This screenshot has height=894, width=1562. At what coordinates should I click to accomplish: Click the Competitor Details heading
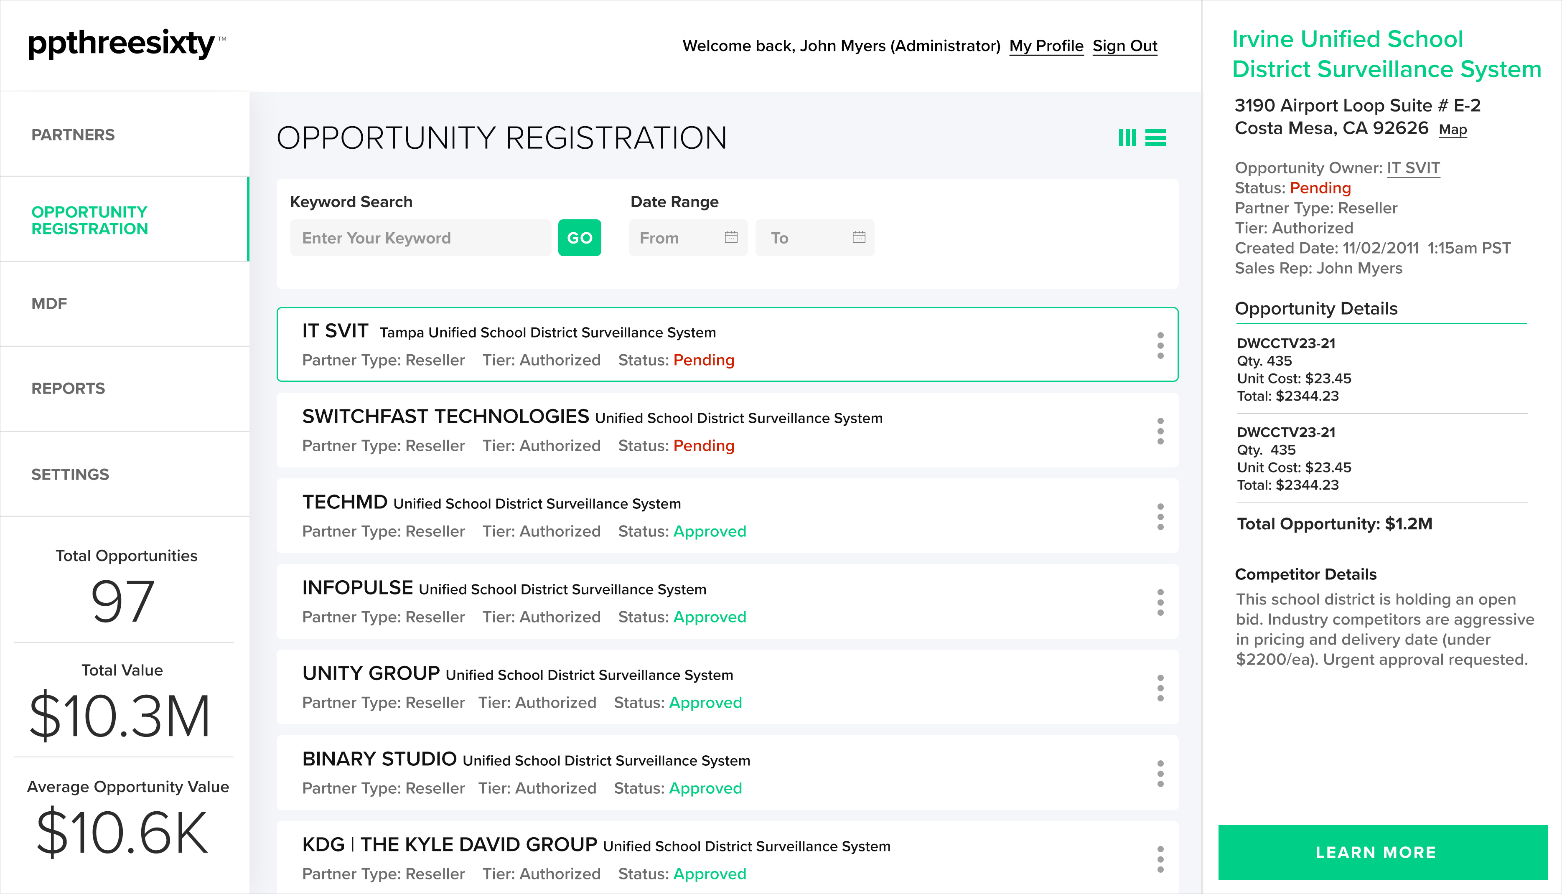click(1305, 575)
